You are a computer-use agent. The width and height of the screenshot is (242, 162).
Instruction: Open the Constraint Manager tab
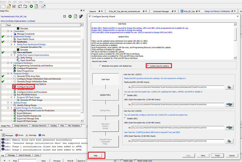point(161,11)
